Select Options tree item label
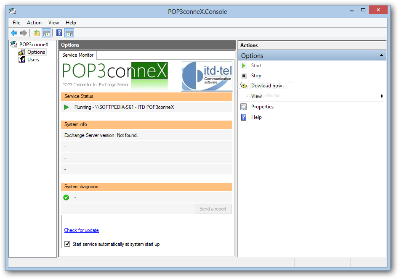The image size is (399, 279). [36, 52]
